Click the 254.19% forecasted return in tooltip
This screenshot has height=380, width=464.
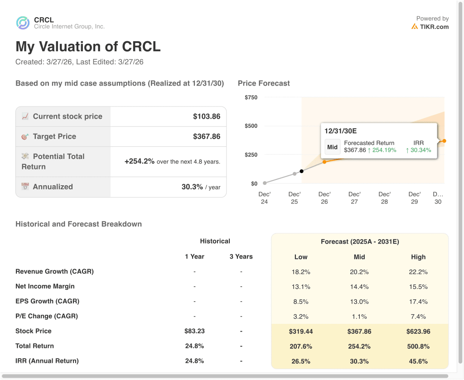tap(382, 150)
